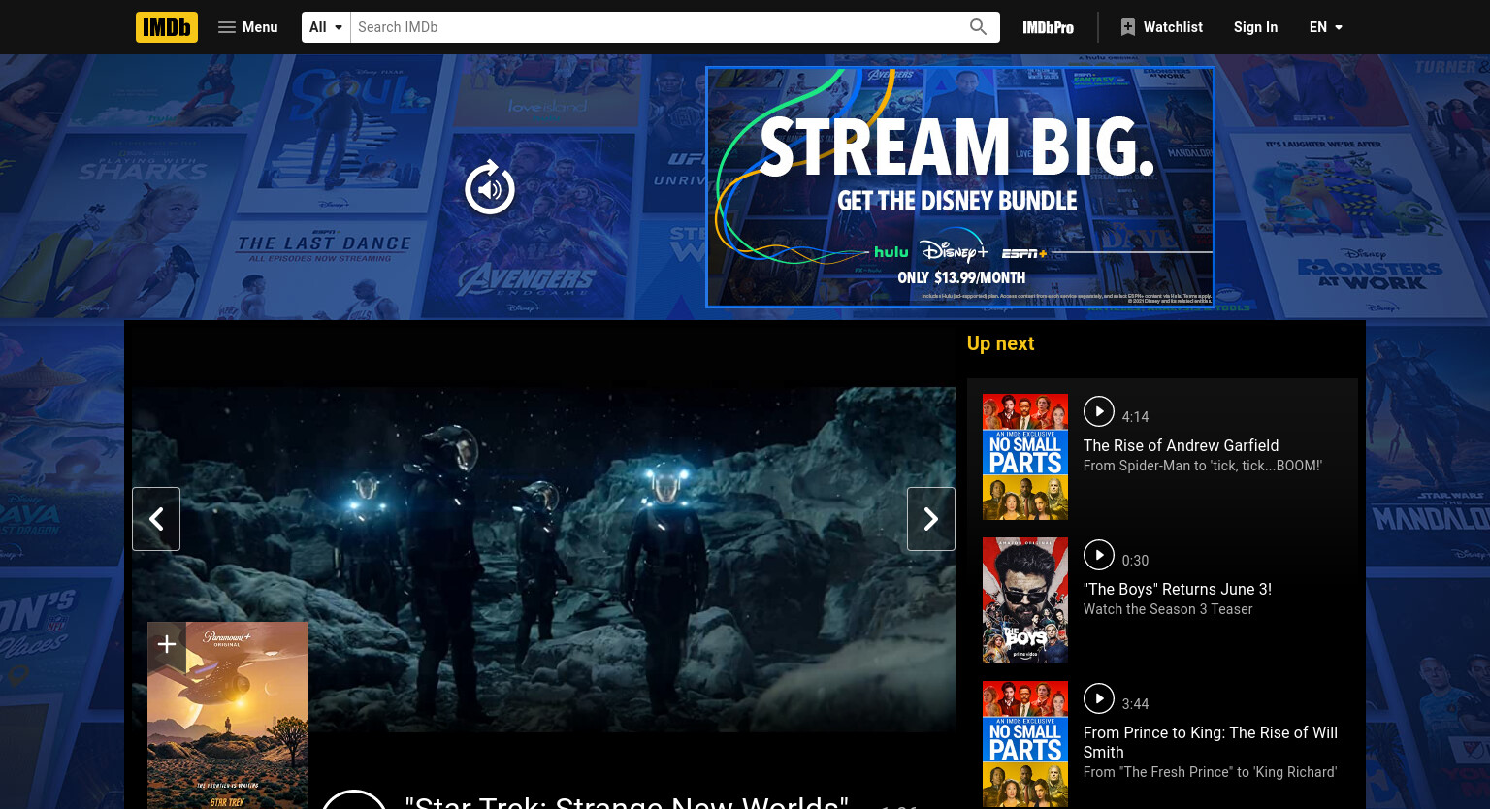Play The Rise of Andrew Garfield video

coord(1099,411)
